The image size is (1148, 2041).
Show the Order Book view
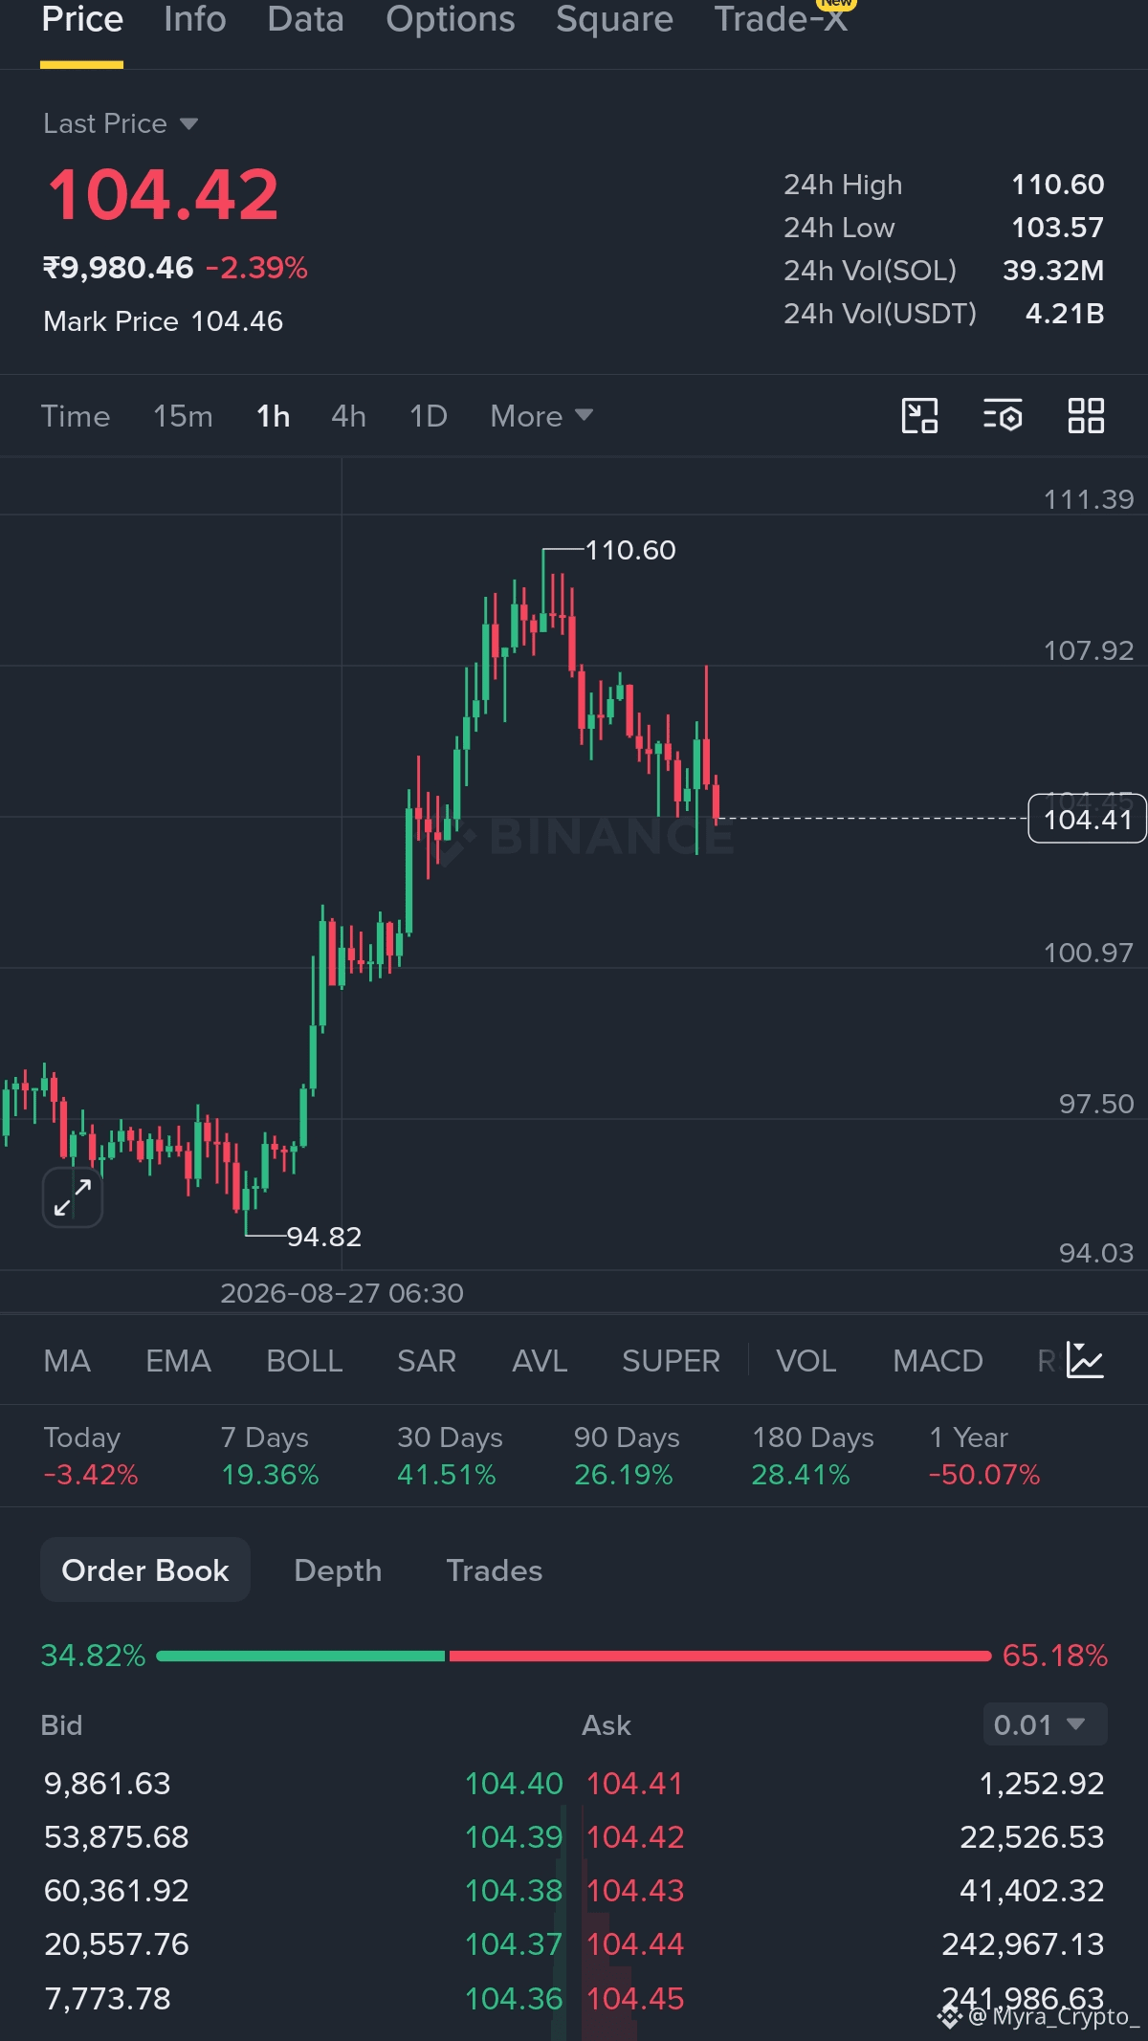pos(145,1569)
